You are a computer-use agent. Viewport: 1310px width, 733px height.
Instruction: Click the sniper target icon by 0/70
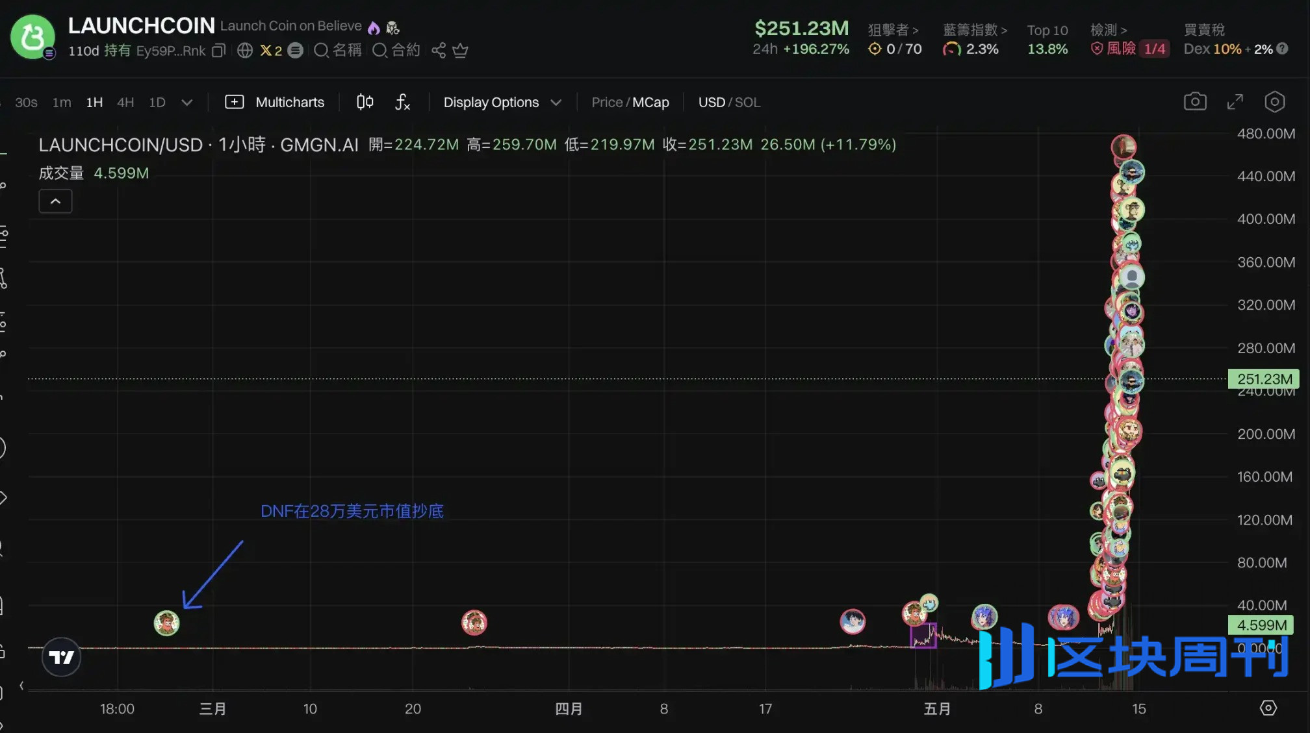[875, 49]
